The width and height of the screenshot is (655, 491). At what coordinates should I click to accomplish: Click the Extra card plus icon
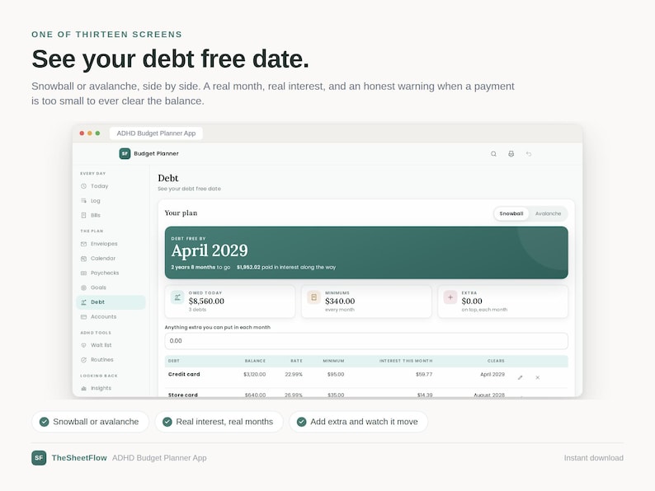pos(450,297)
